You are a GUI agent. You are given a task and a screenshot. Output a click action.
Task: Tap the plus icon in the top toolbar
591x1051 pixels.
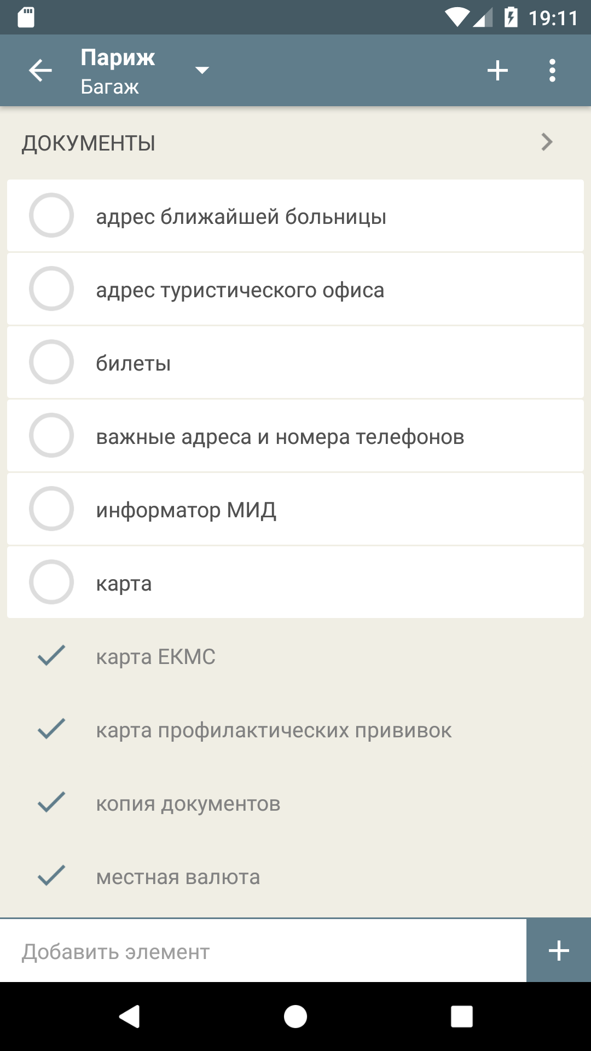[x=497, y=71]
